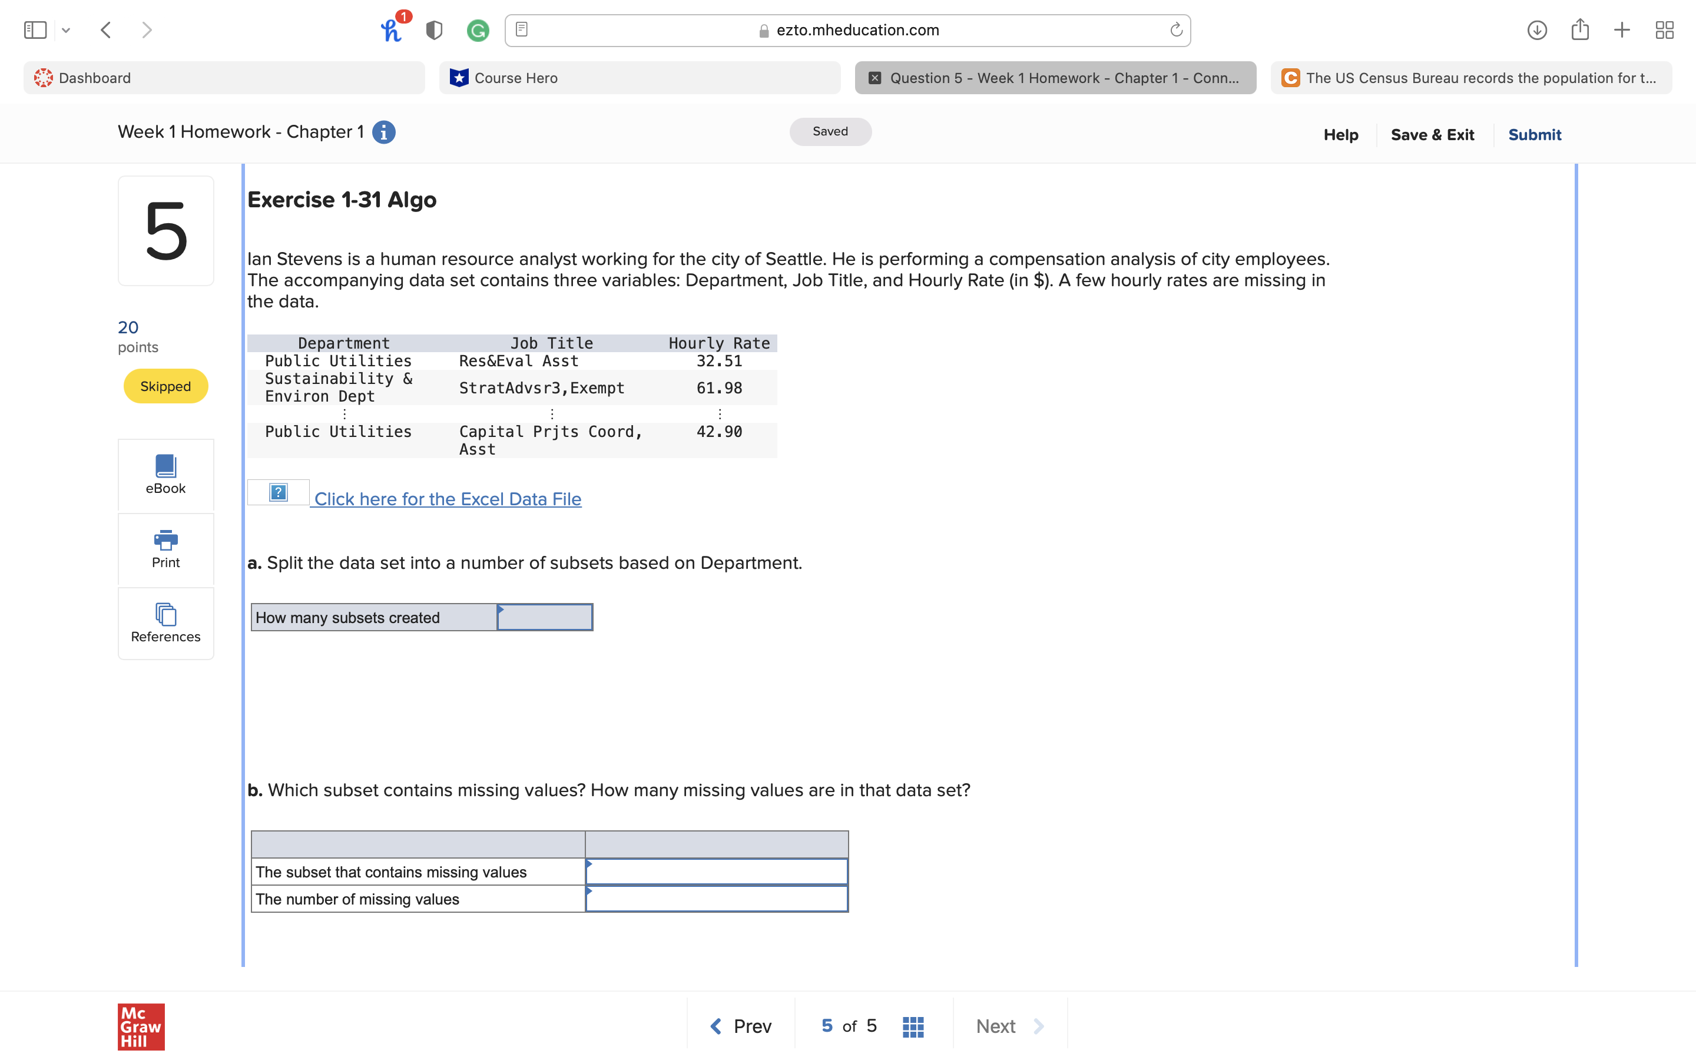Viewport: 1696px width, 1060px height.
Task: Open the subset with missing values dropdown
Action: [x=715, y=872]
